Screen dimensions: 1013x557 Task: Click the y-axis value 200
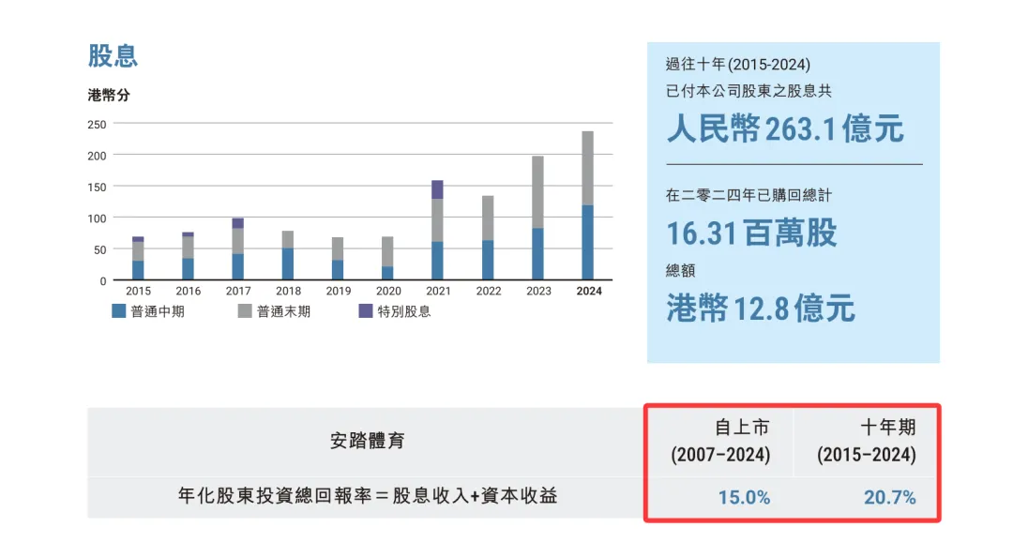point(97,156)
